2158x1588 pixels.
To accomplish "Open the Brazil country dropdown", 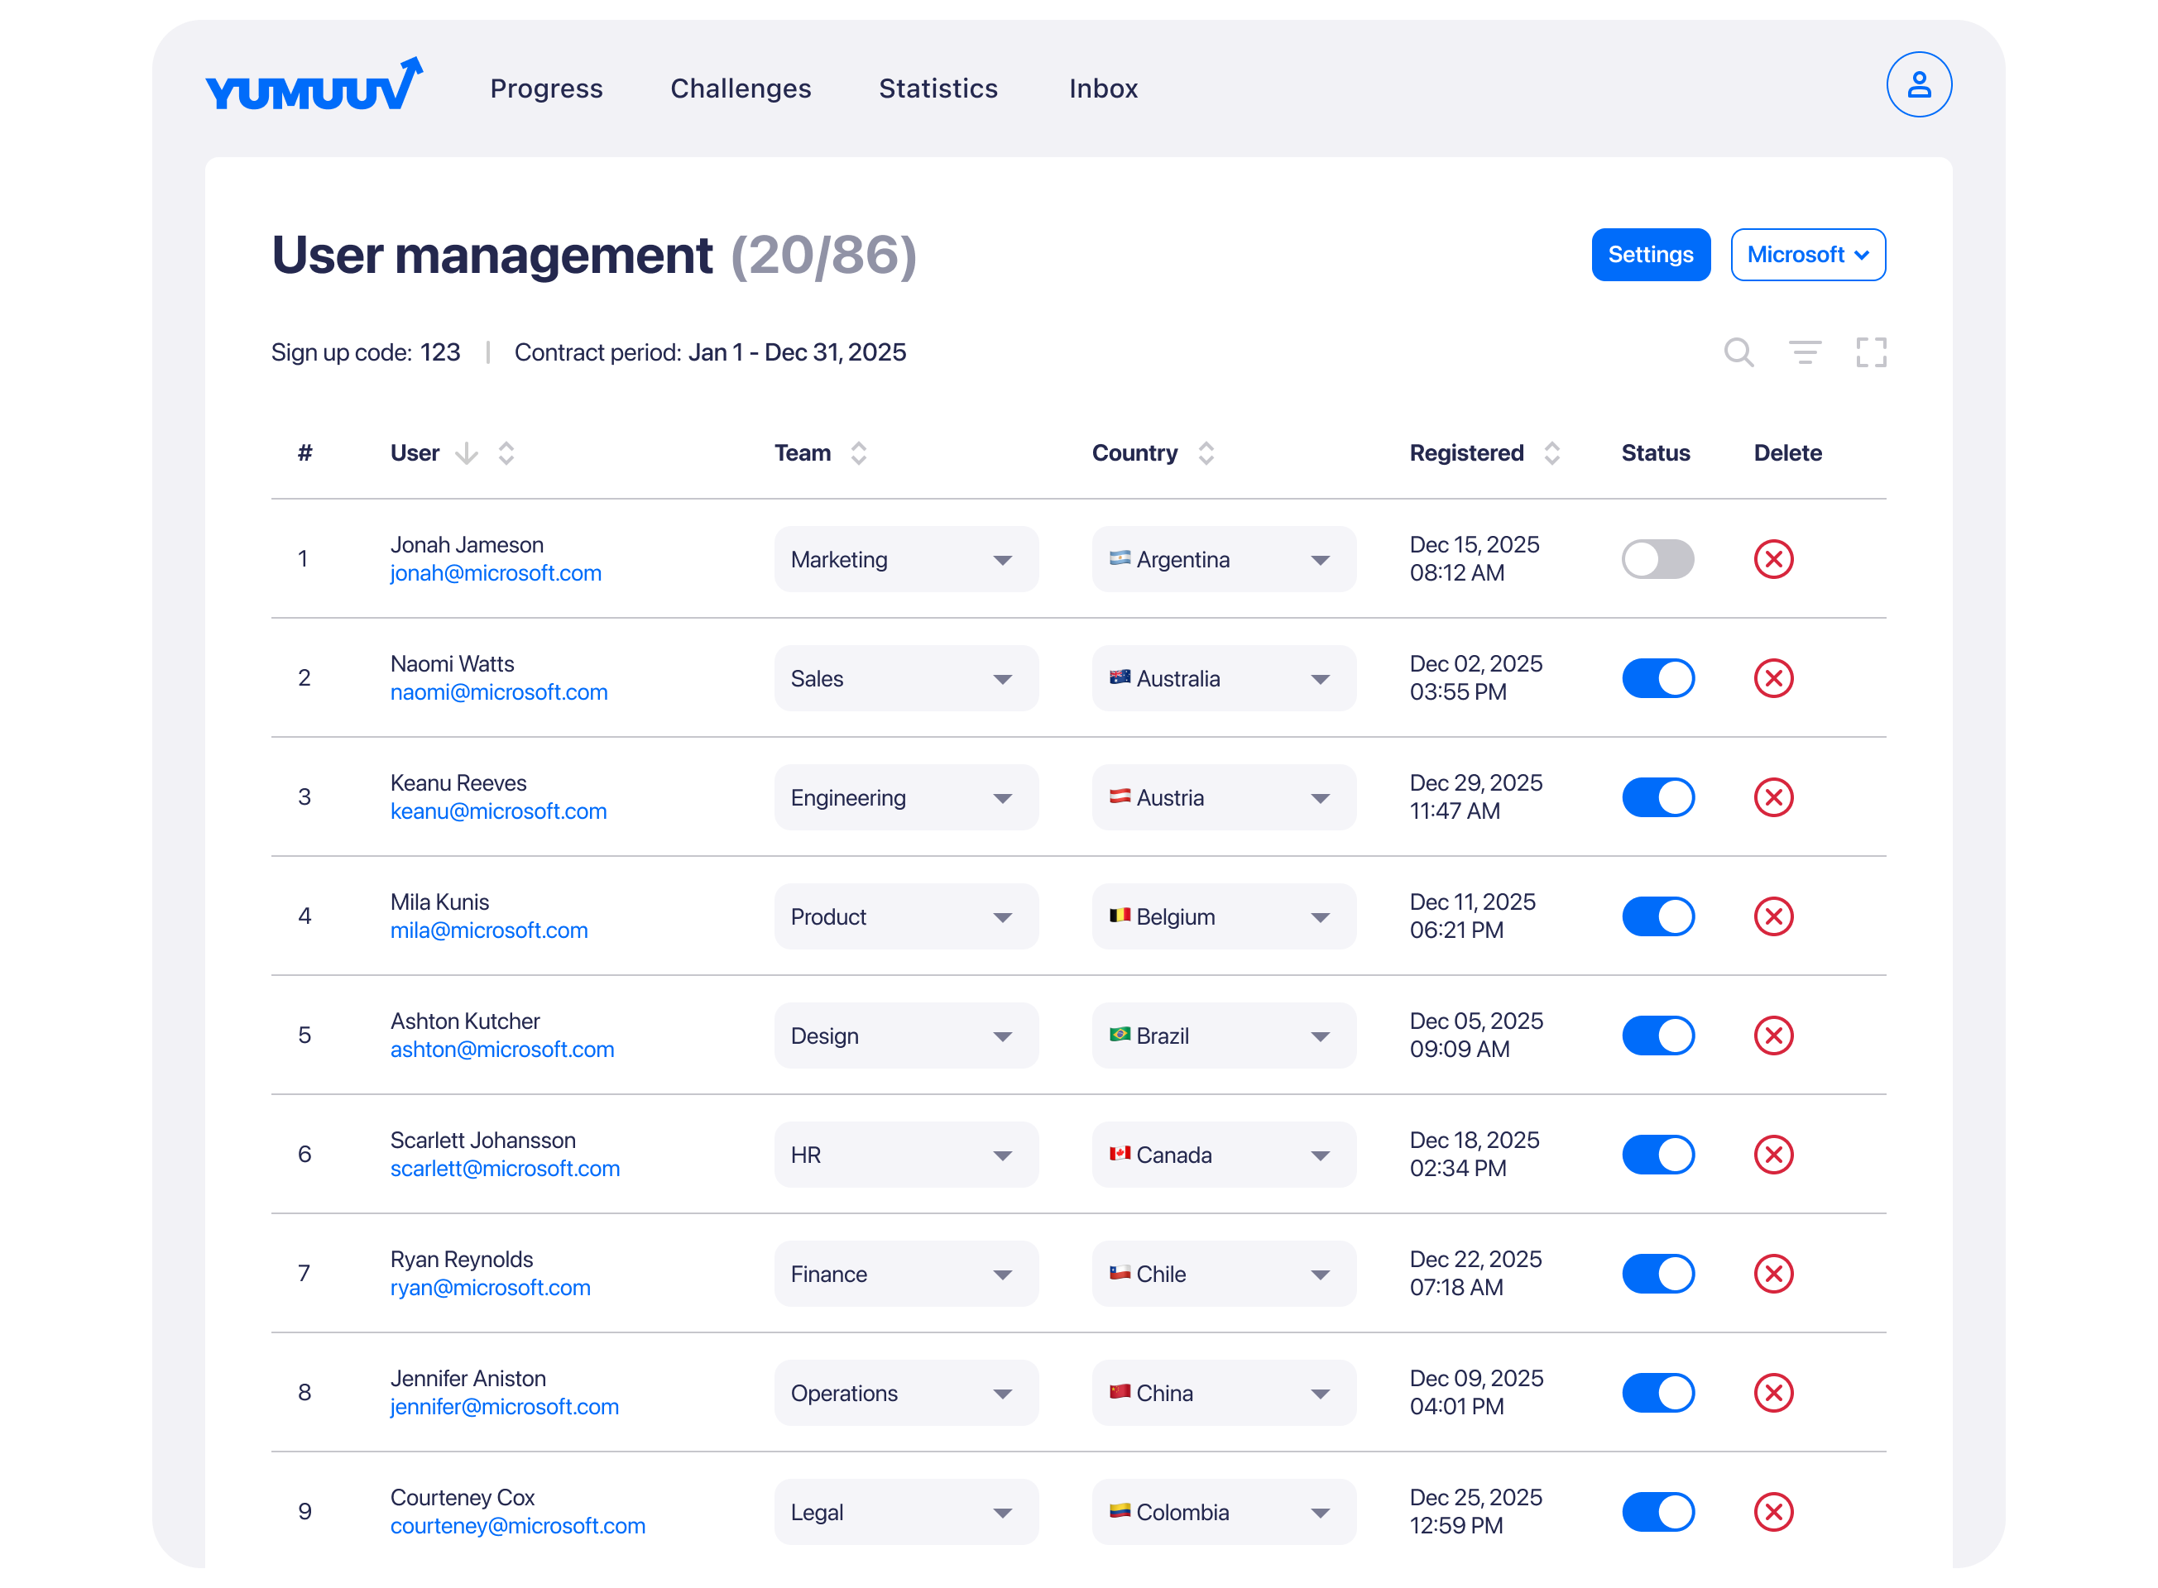I will (1223, 1036).
